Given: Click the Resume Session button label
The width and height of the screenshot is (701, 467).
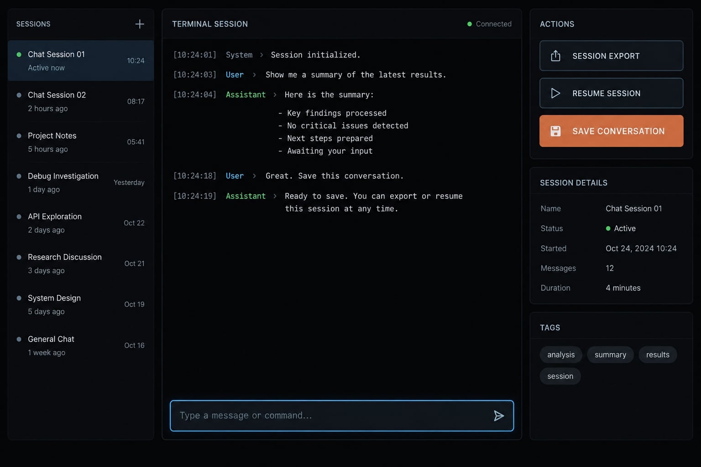Looking at the screenshot, I should tap(607, 93).
